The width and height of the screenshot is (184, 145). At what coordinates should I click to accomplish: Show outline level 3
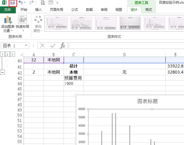(x=12, y=54)
